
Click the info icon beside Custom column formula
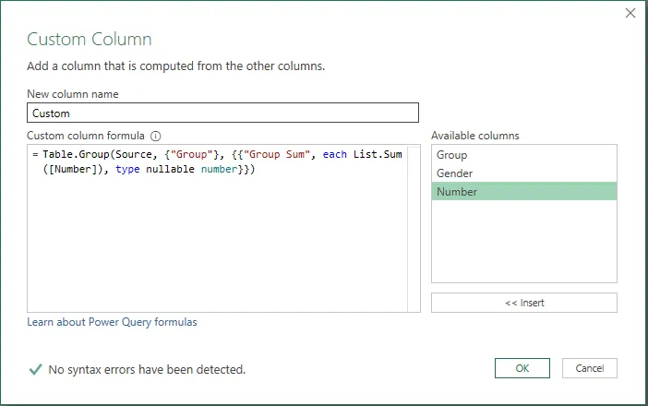pos(155,136)
